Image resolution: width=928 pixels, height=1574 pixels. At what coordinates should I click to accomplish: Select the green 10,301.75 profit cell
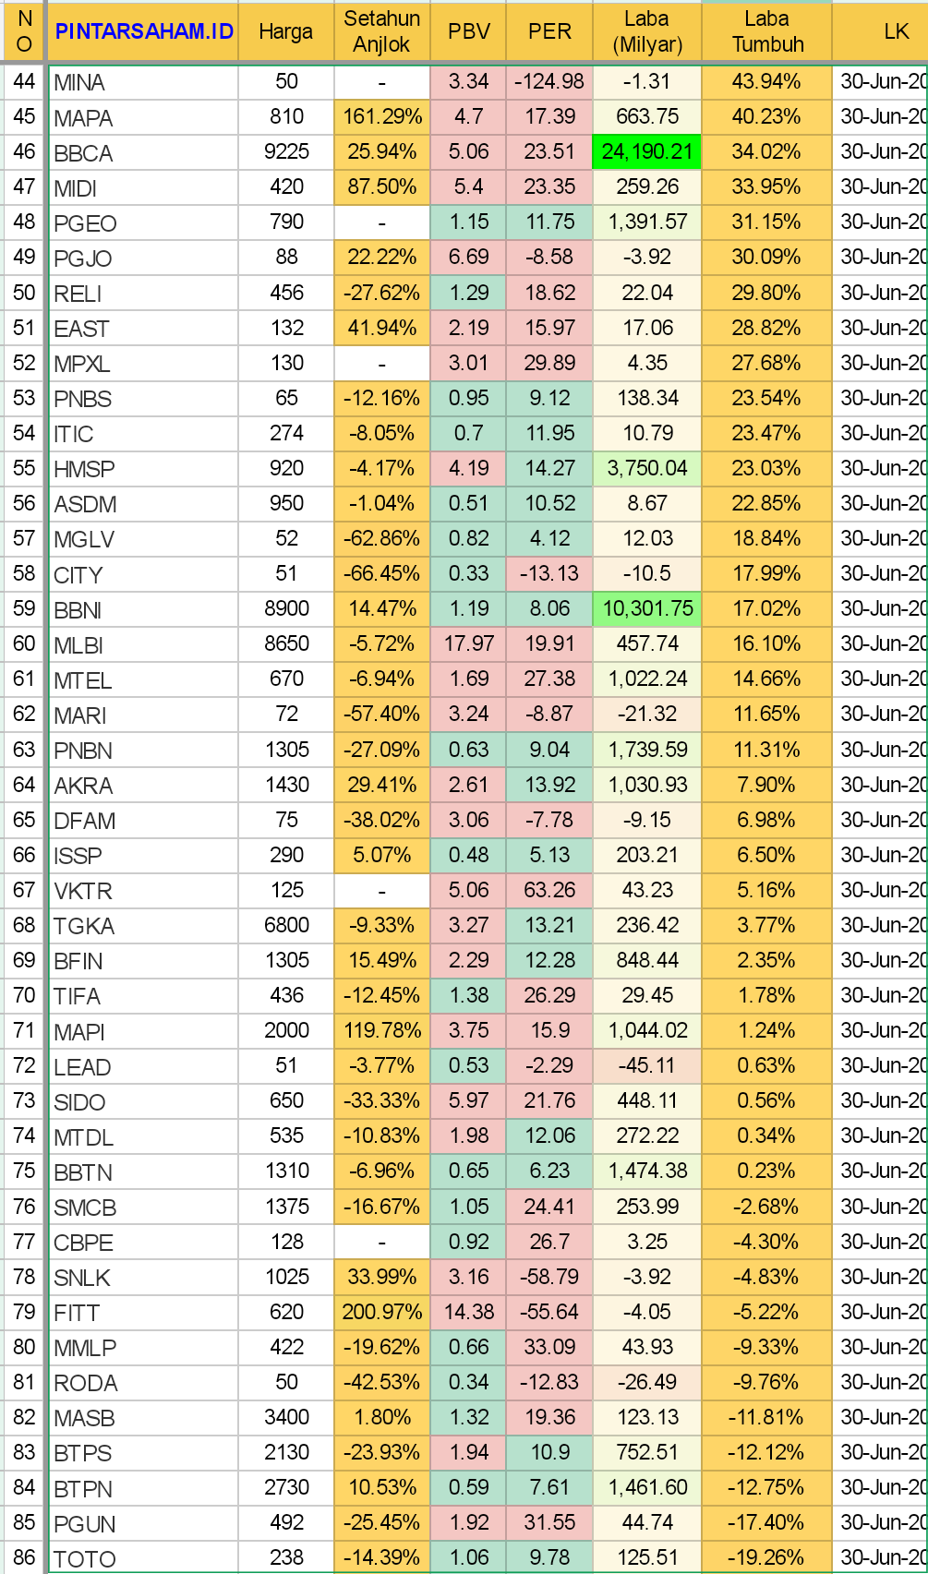646,609
